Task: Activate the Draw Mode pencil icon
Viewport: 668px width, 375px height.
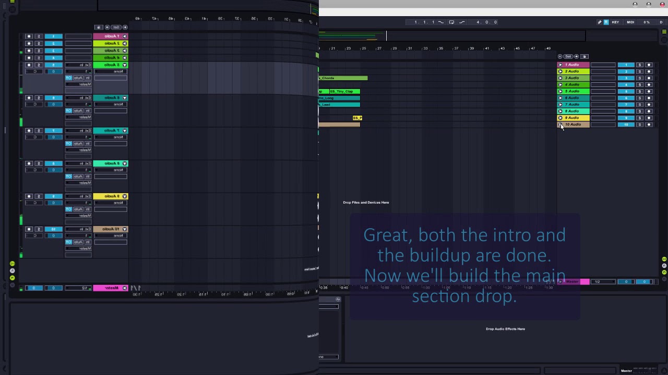Action: point(600,22)
